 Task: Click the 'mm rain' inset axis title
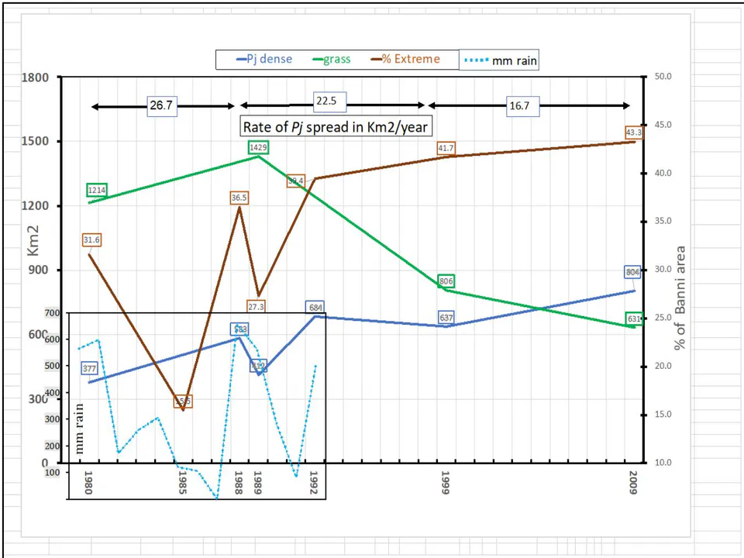(x=79, y=429)
